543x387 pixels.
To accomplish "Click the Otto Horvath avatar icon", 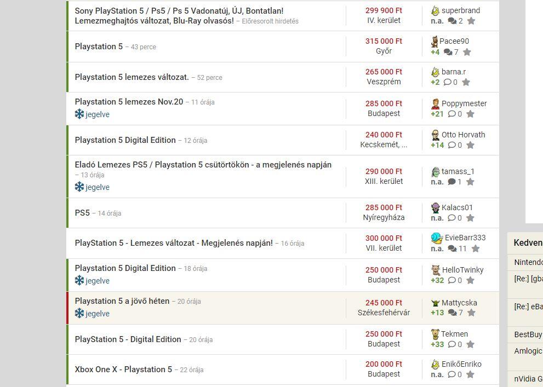I will point(436,135).
